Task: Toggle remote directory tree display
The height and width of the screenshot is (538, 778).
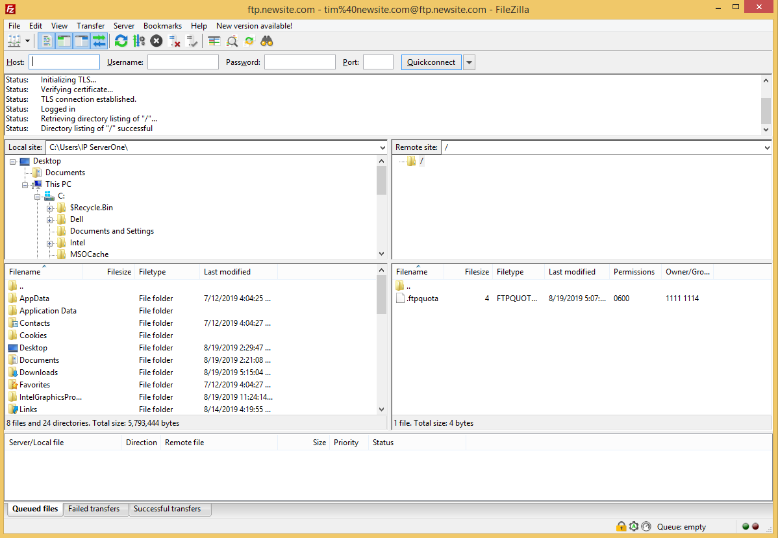Action: (81, 41)
